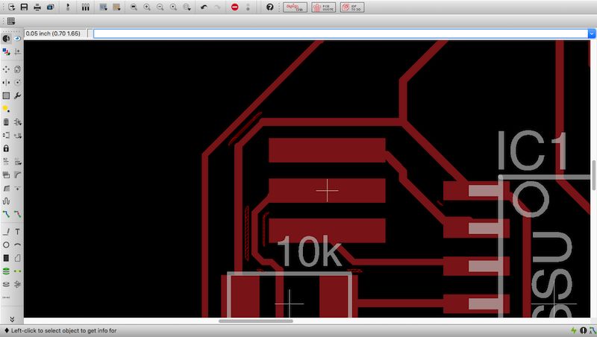Click the PCB Quote button
597x337 pixels.
click(x=324, y=7)
